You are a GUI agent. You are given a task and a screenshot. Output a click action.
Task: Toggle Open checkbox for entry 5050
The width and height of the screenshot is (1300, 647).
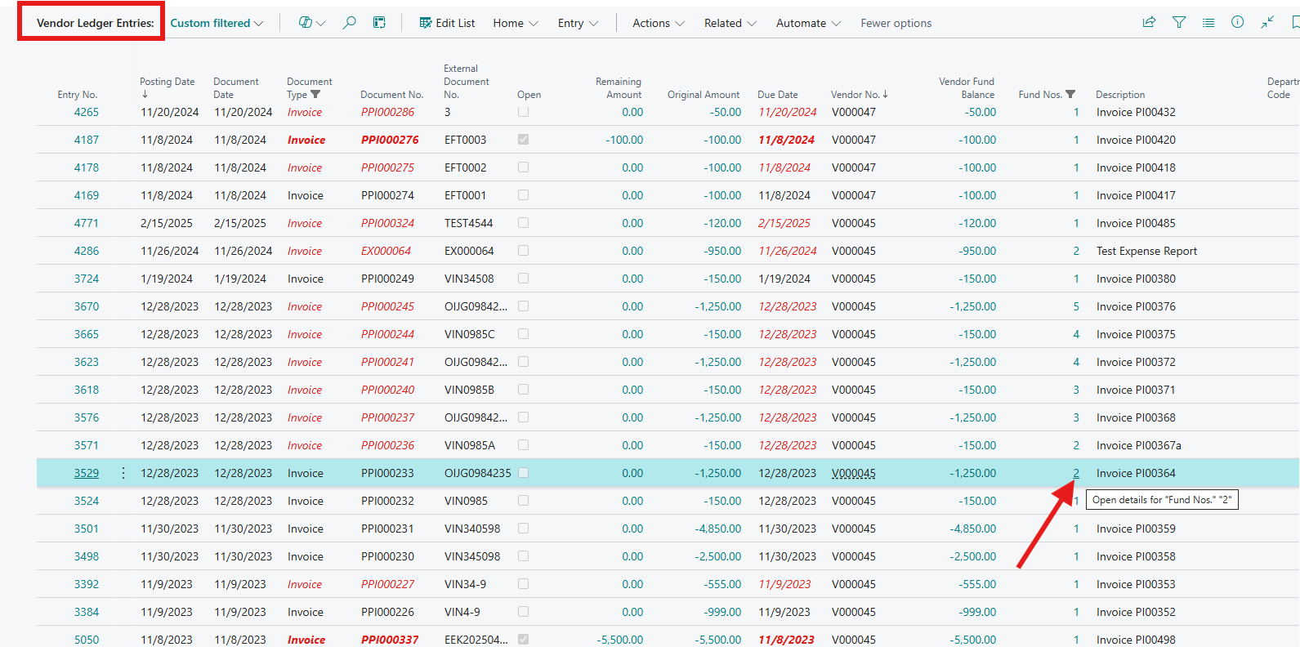pyautogui.click(x=523, y=640)
